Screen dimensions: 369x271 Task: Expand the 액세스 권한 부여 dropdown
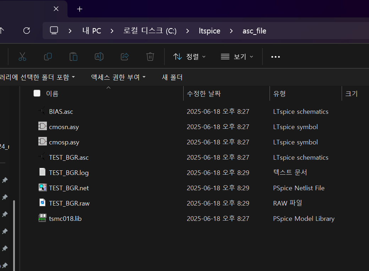pyautogui.click(x=118, y=77)
